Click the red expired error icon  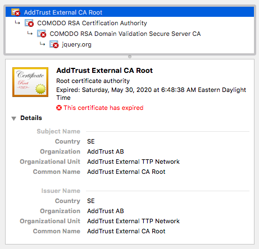[x=59, y=108]
